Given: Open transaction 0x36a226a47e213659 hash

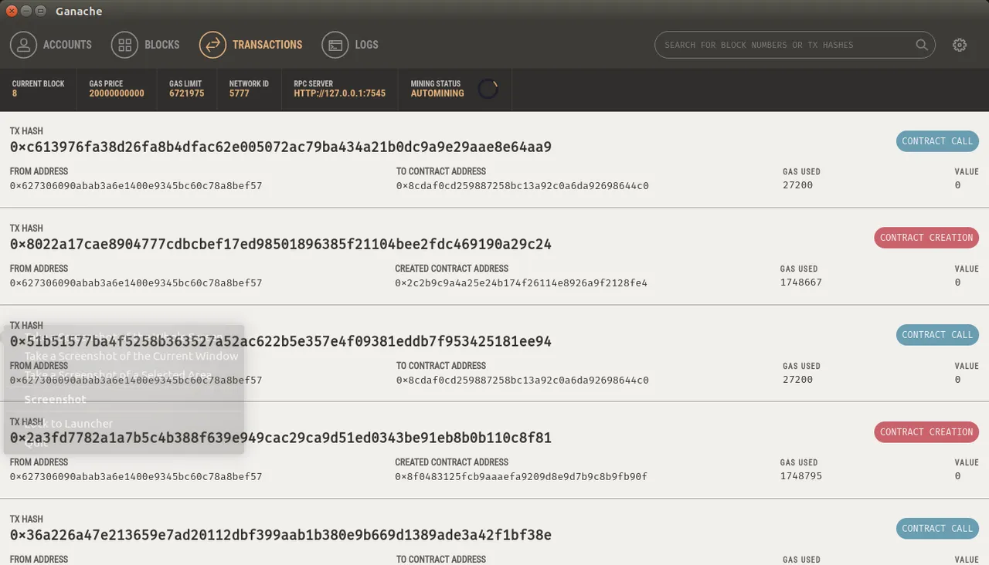Looking at the screenshot, I should point(280,535).
